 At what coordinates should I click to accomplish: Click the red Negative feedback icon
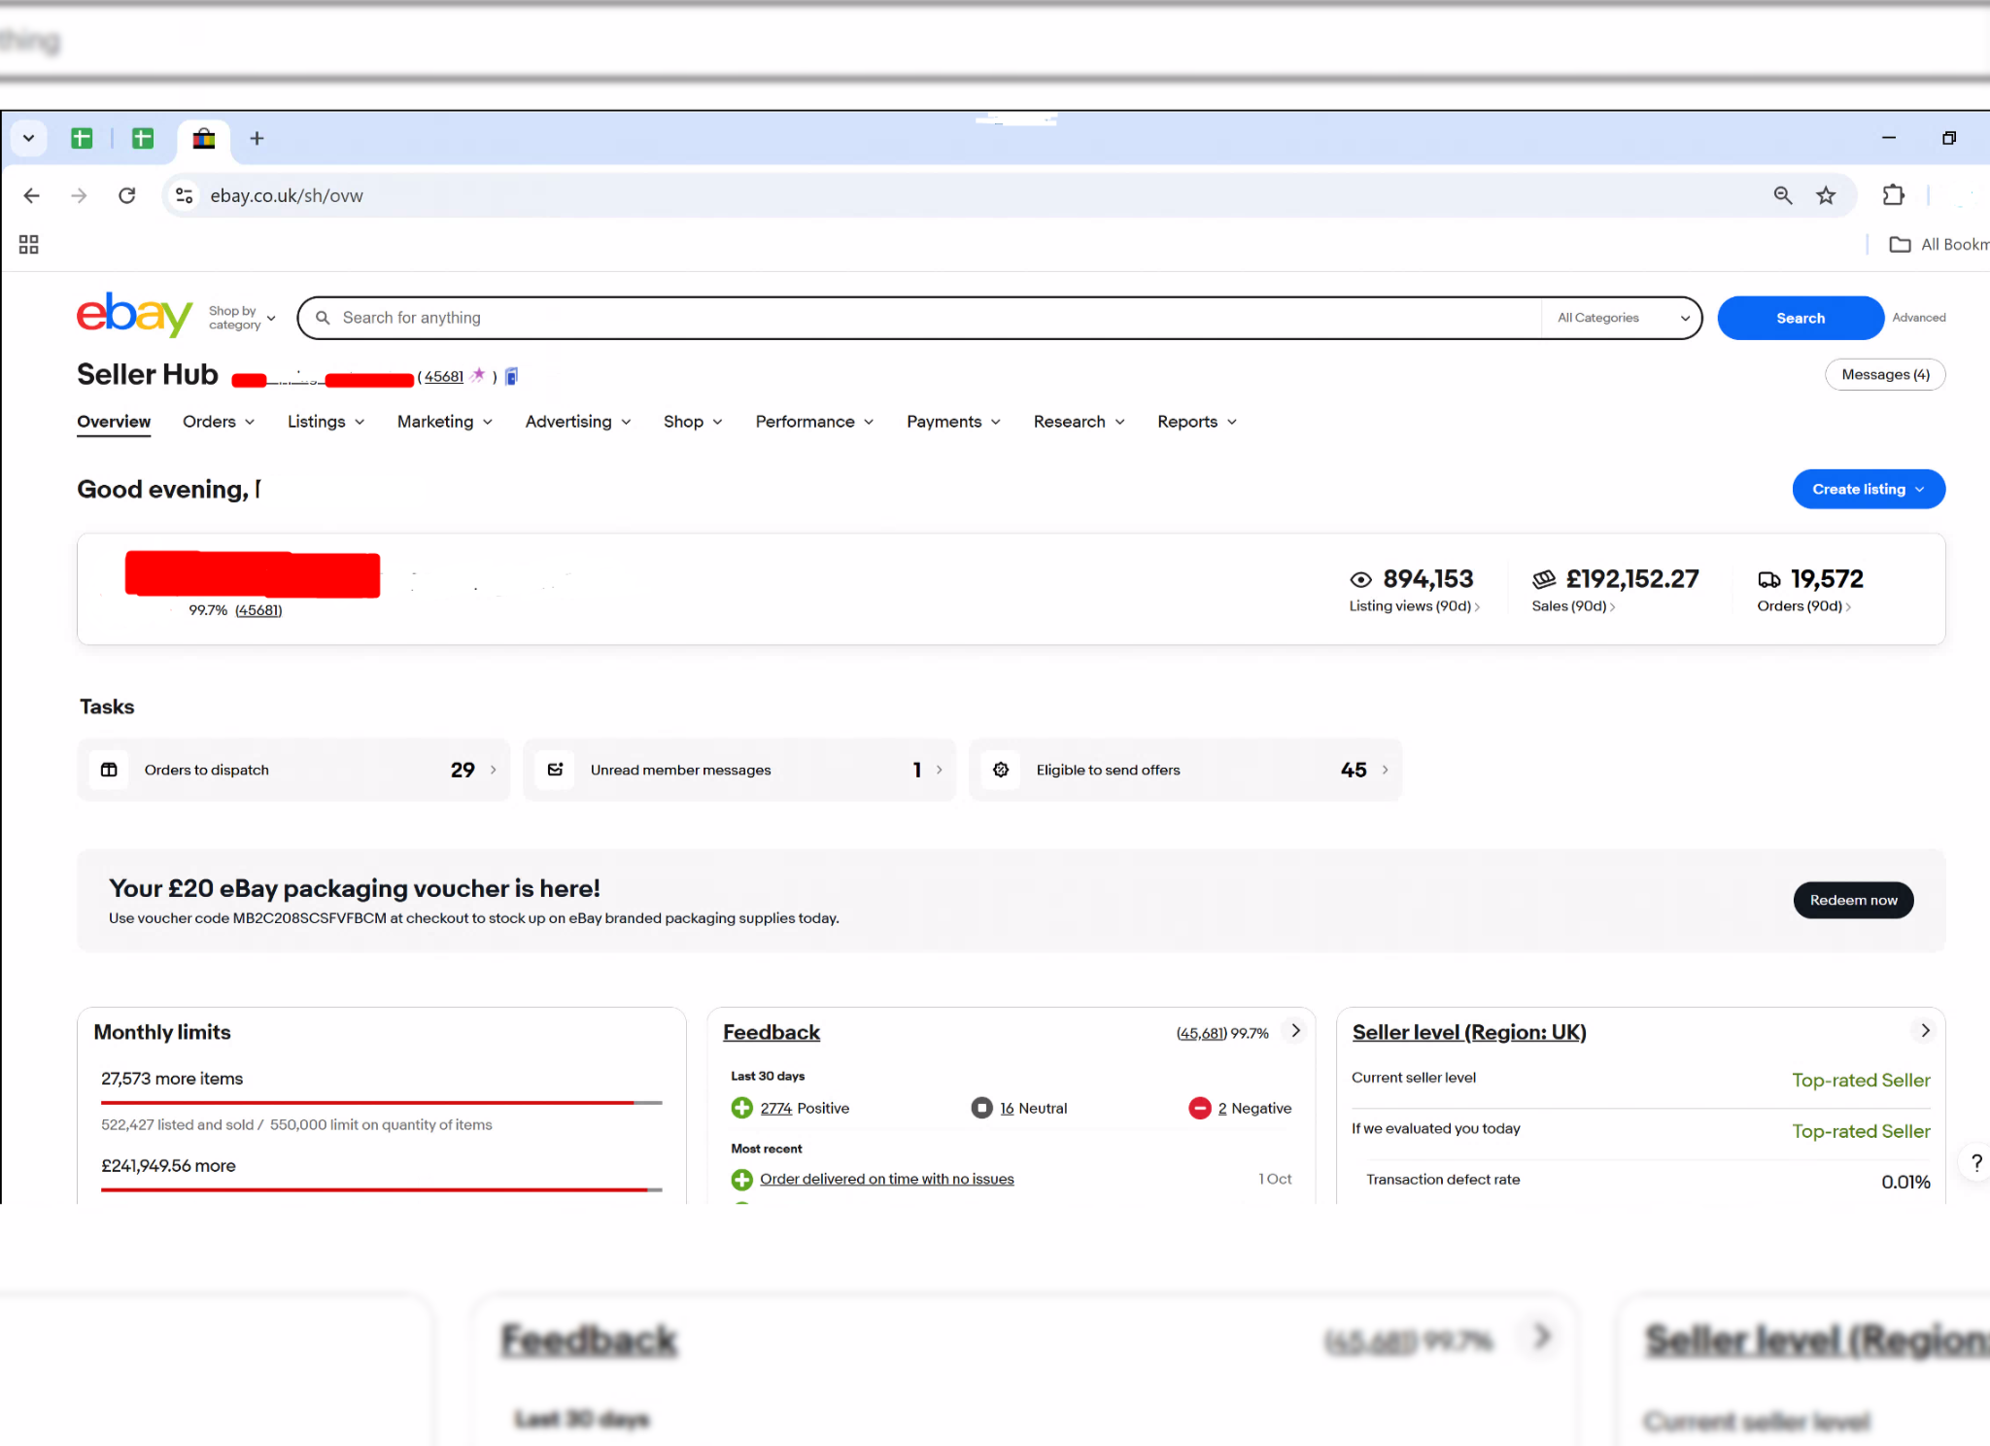coord(1199,1108)
